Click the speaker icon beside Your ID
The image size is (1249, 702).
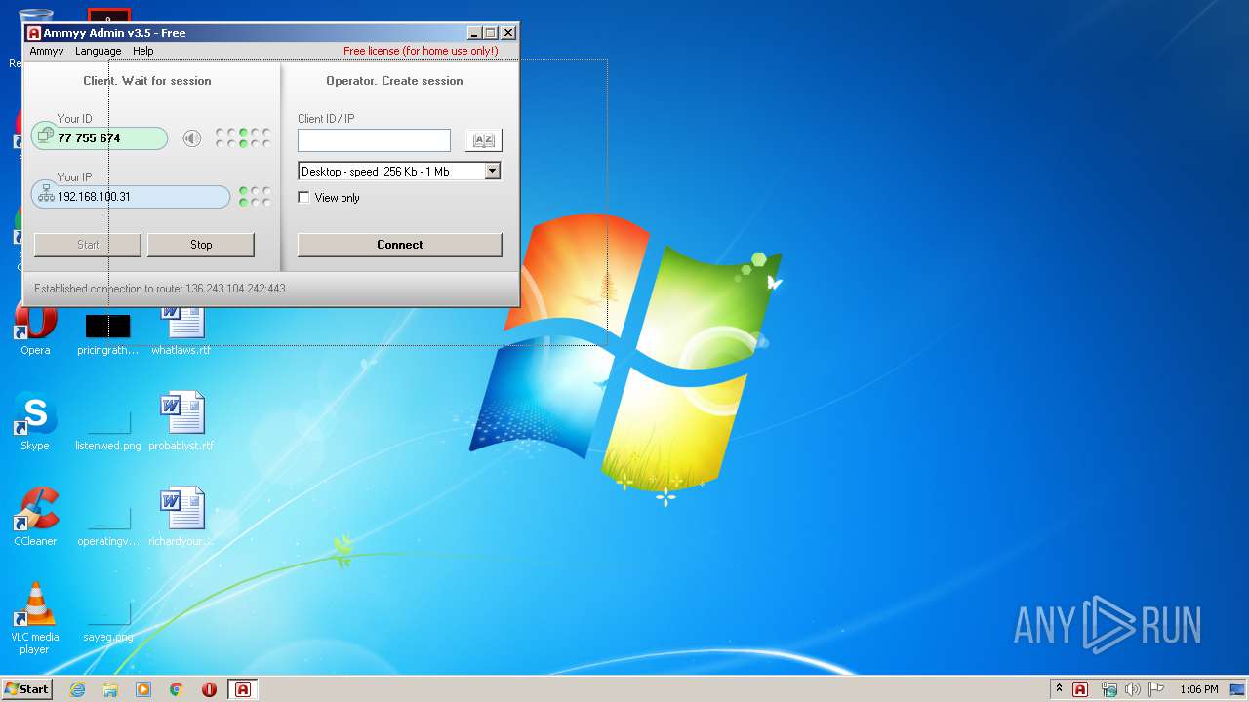coord(192,138)
